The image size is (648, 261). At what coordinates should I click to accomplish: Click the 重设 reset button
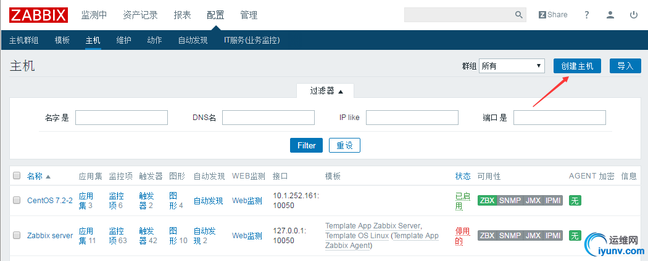tap(344, 145)
